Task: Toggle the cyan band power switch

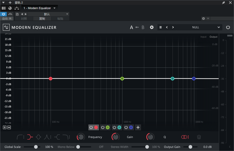Action: coord(114,127)
